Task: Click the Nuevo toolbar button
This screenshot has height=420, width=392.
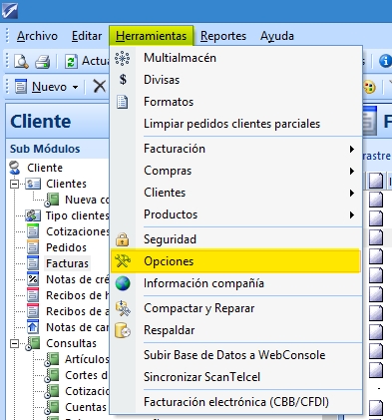Action: pos(41,87)
